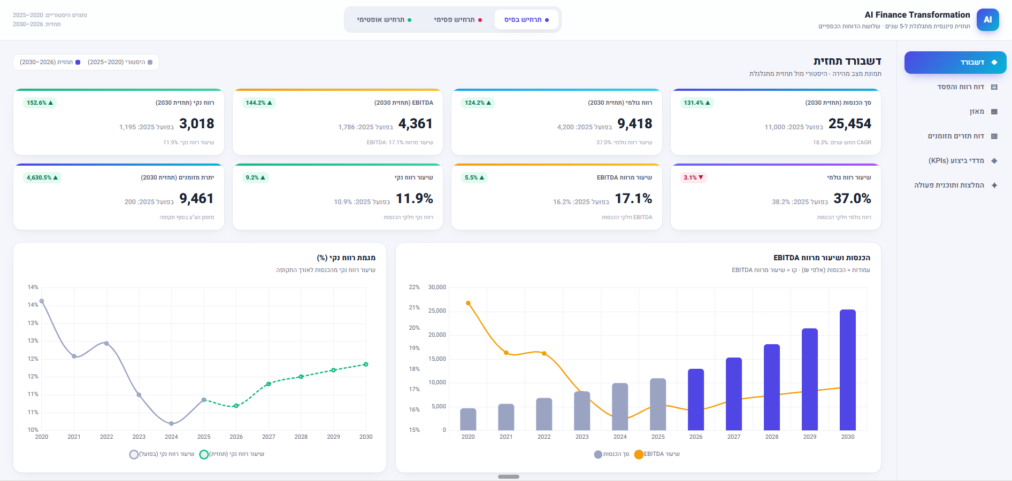The image size is (1012, 481).
Task: Click the star icon beside המלצות ותוכנית פעולה
Action: coord(994,185)
